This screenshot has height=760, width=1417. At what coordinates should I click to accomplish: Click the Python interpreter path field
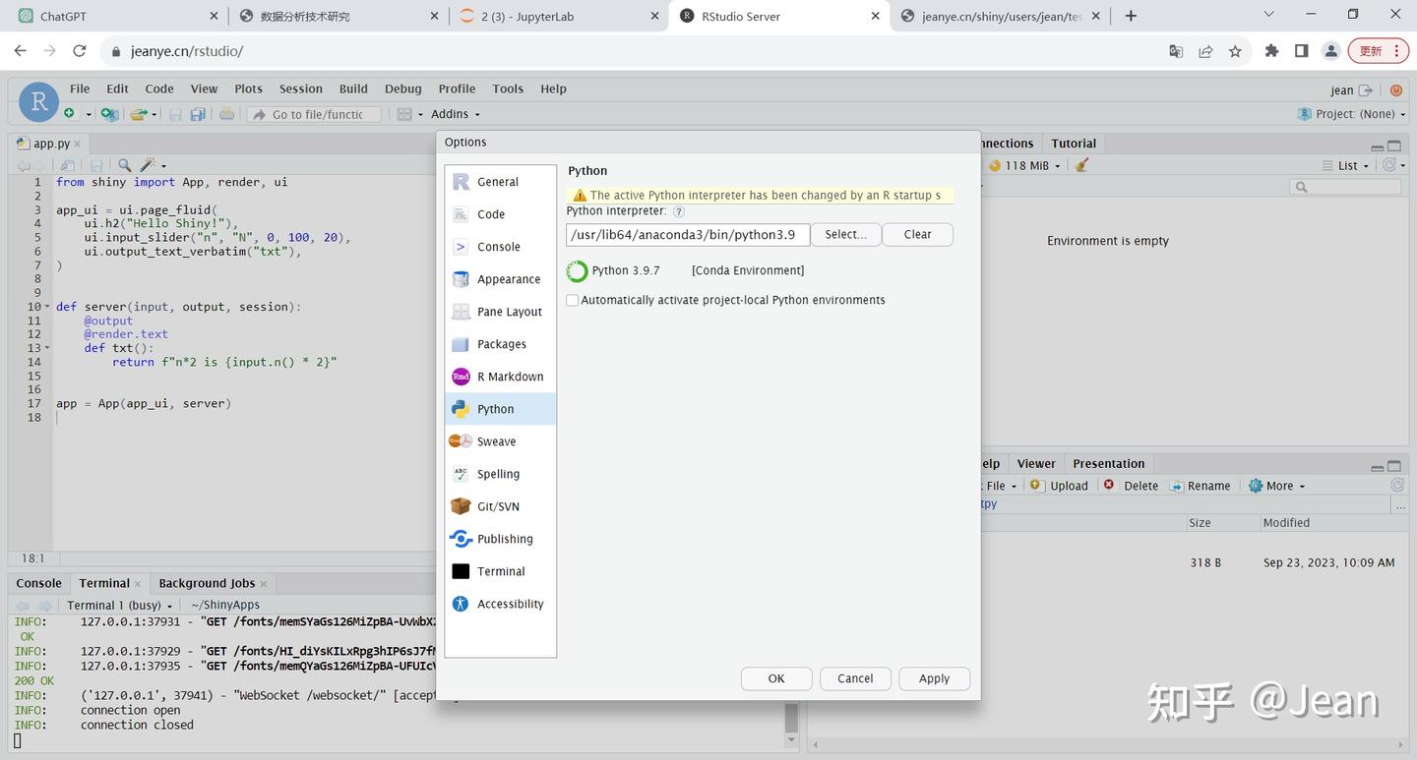[x=688, y=234]
